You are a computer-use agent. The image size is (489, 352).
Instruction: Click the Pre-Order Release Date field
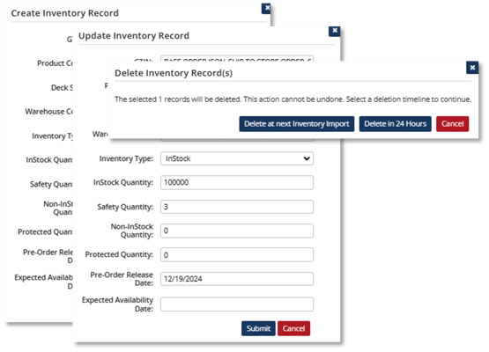click(237, 279)
